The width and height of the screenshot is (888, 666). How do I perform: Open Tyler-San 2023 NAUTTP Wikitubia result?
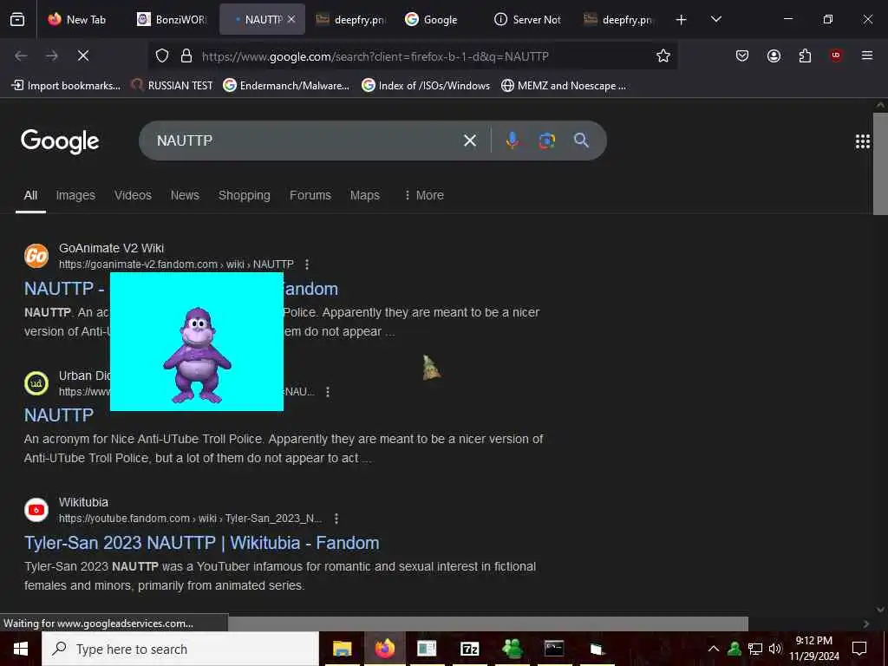click(201, 543)
